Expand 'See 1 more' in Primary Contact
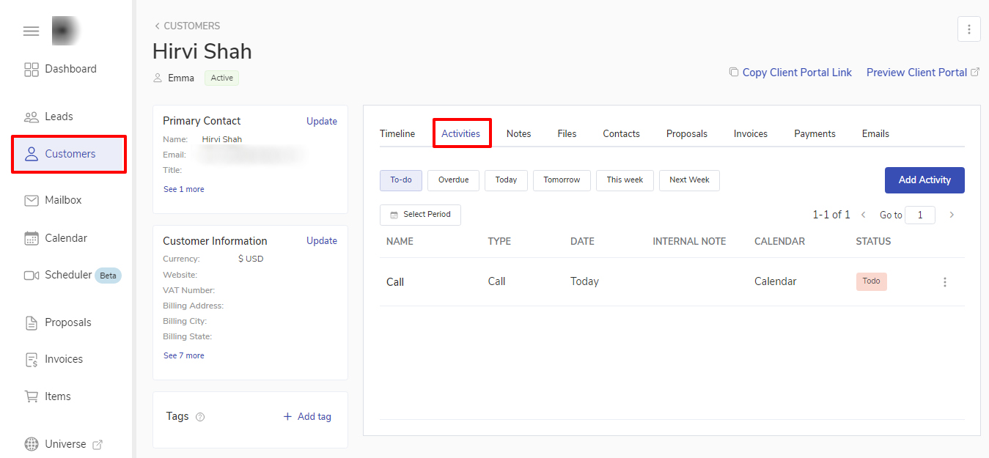 tap(183, 189)
